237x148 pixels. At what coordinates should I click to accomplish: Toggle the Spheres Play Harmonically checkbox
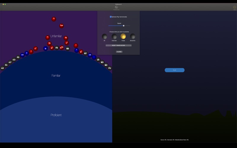pos(111,17)
